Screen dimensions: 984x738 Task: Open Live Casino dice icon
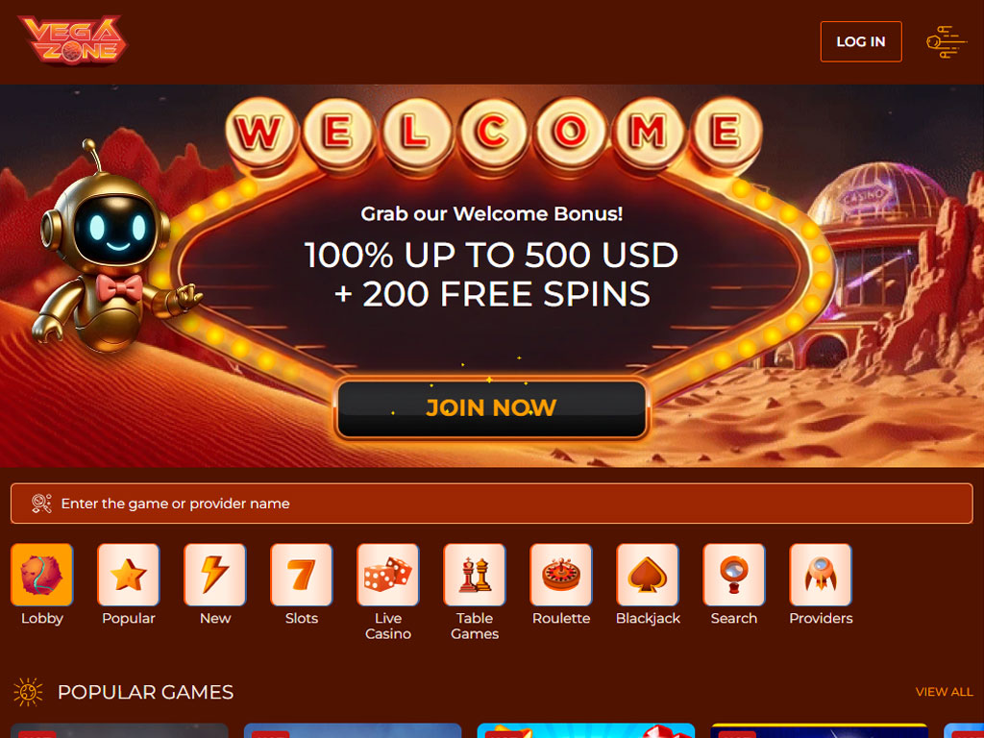(388, 575)
